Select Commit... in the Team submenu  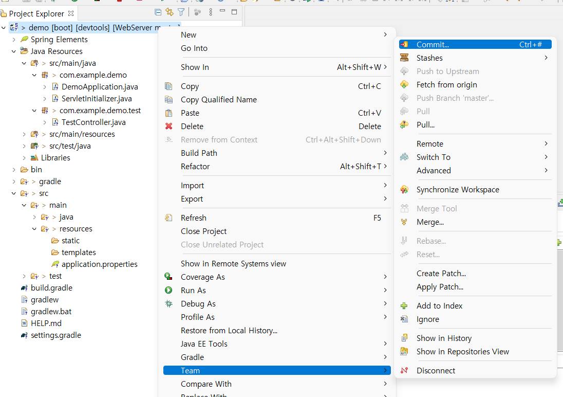coord(475,45)
